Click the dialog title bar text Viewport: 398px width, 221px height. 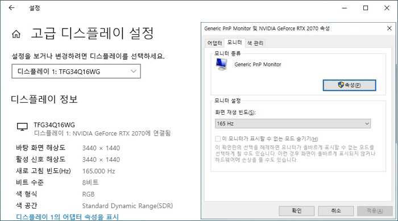pyautogui.click(x=267, y=28)
